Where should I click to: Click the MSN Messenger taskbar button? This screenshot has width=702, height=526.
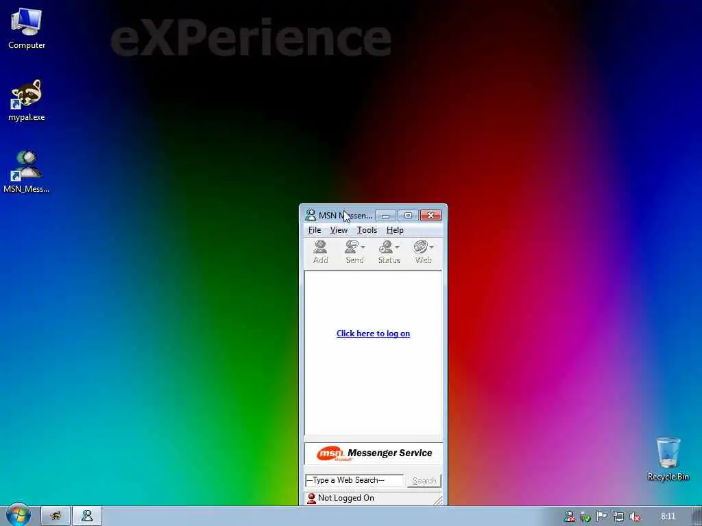(x=87, y=516)
